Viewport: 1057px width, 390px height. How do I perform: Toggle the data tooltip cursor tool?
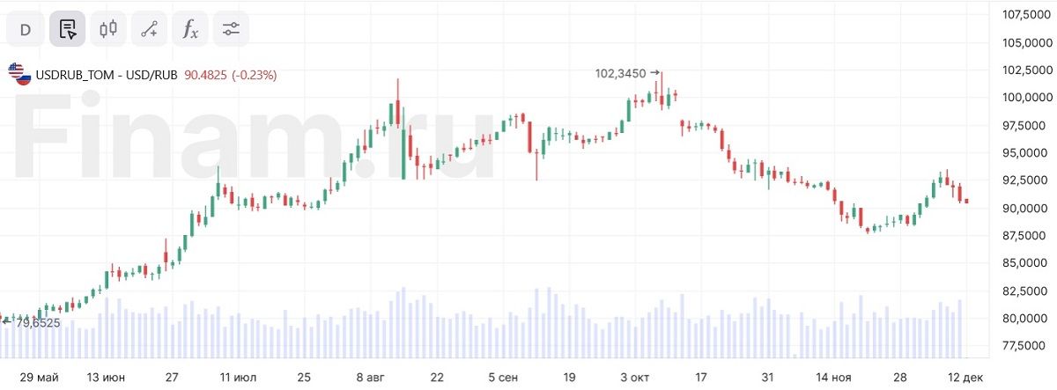(67, 29)
